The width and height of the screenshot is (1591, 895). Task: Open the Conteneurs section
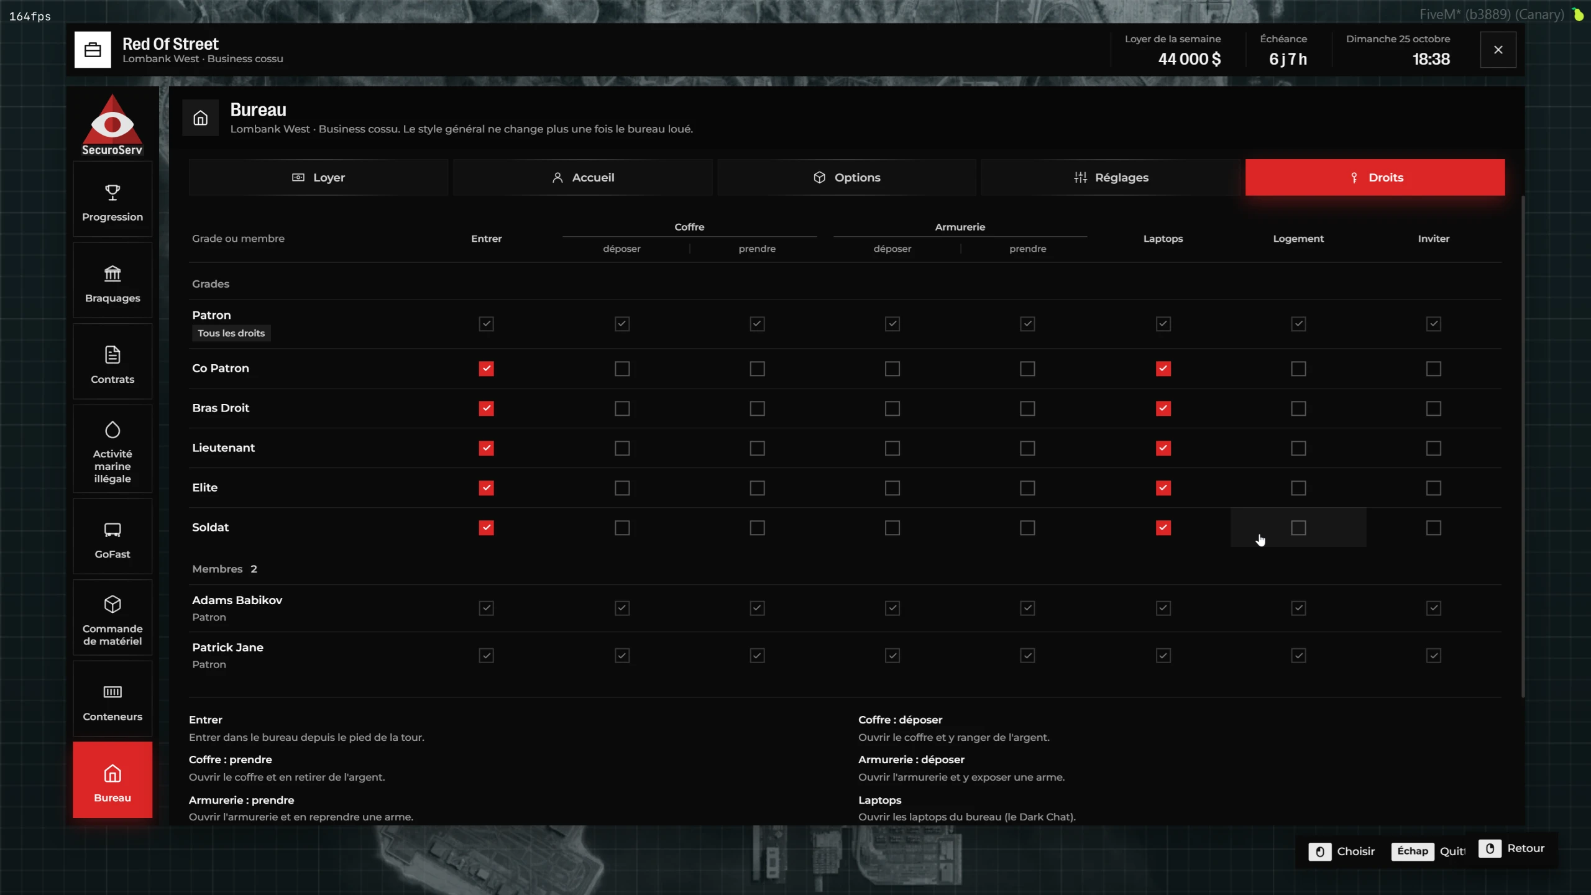(x=112, y=699)
